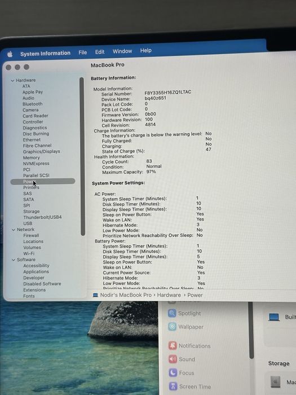This screenshot has width=296, height=395.
Task: Click the Cycle Count value 83
Action: 149,161
